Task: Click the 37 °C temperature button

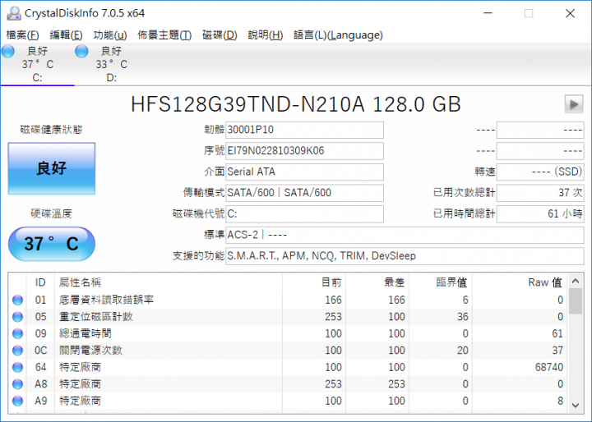Action: pos(52,244)
